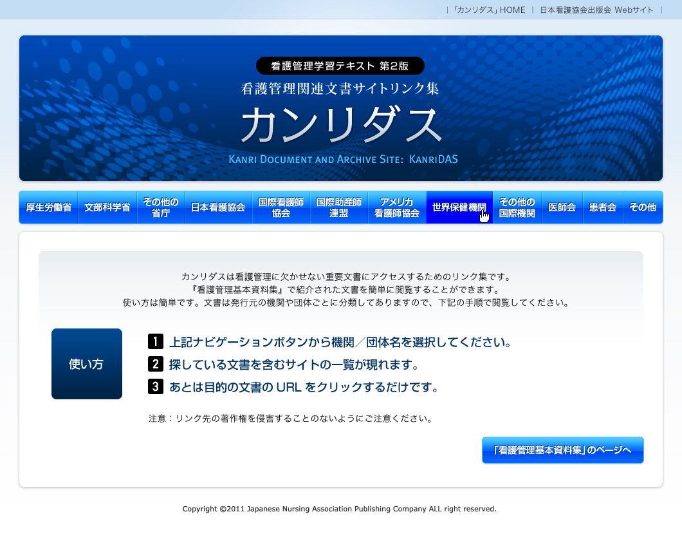Click intro line カンリダスは看護管理に欠かせない重要文書

pos(347,277)
